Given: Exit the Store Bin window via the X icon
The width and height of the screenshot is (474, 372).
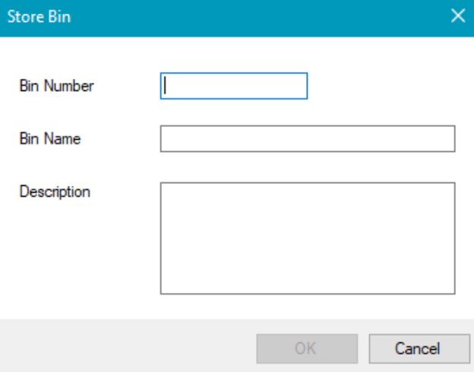Looking at the screenshot, I should coord(458,17).
